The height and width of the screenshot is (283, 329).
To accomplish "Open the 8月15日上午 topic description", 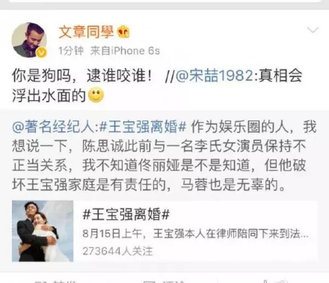I will (195, 234).
